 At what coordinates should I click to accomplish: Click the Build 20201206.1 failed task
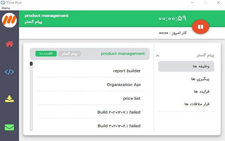[119, 126]
